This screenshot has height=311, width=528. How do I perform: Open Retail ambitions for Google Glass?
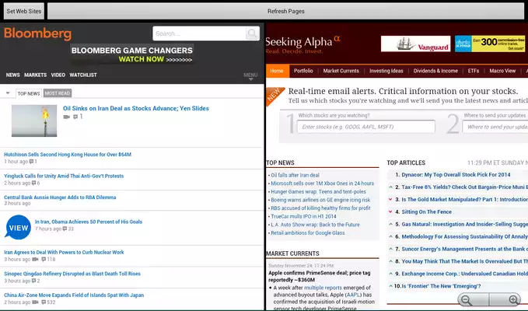coord(308,233)
